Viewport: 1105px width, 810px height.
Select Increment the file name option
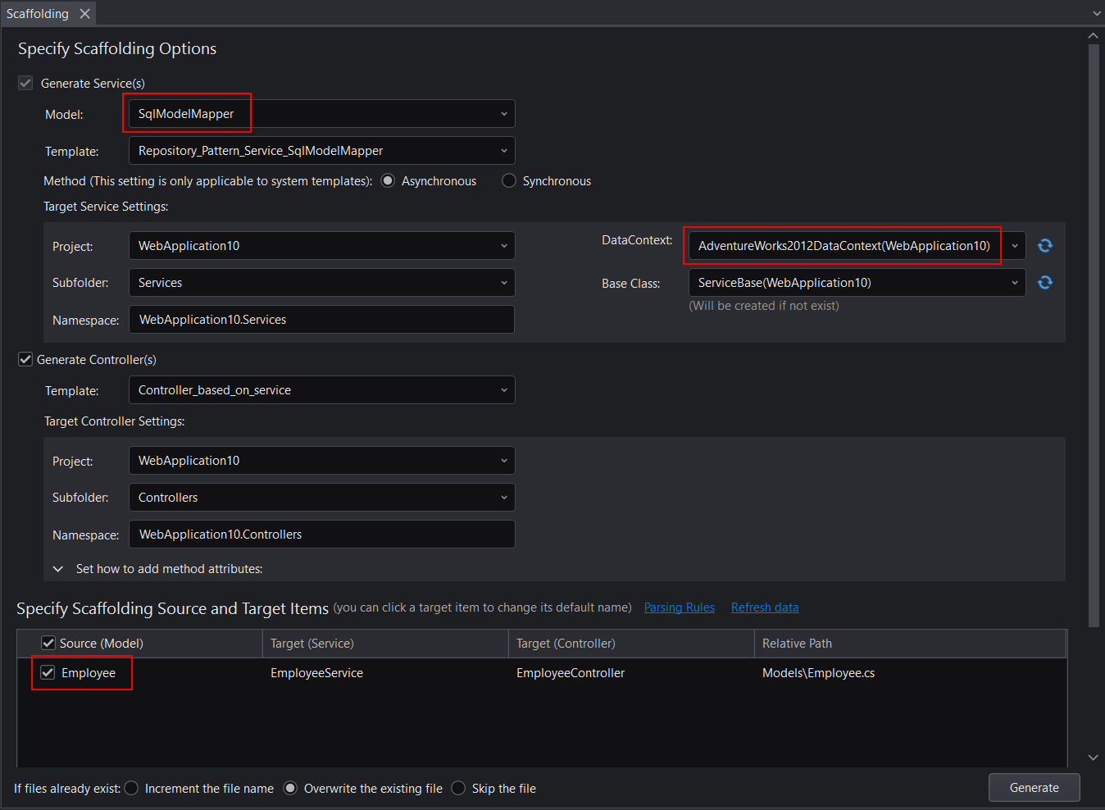pos(132,789)
